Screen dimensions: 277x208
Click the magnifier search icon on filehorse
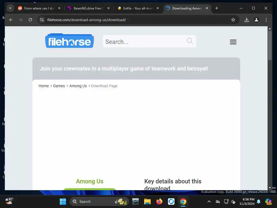point(190,41)
